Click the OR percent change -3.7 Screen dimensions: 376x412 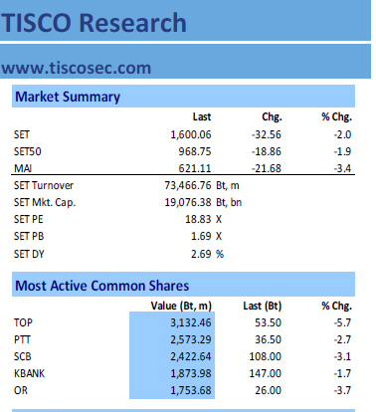click(x=342, y=390)
